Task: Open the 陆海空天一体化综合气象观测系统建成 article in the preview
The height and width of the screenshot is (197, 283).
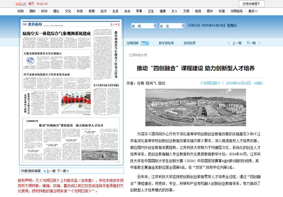Action: (57, 33)
